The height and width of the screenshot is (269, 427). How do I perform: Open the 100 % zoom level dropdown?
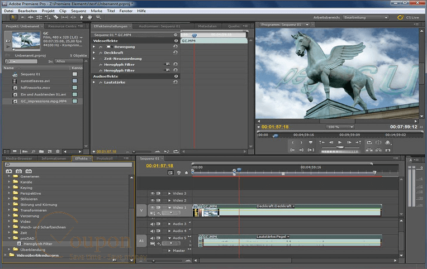tap(340, 127)
